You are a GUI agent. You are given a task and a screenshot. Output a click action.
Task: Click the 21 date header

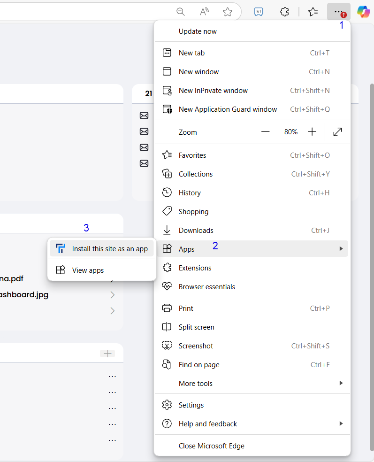pyautogui.click(x=148, y=94)
